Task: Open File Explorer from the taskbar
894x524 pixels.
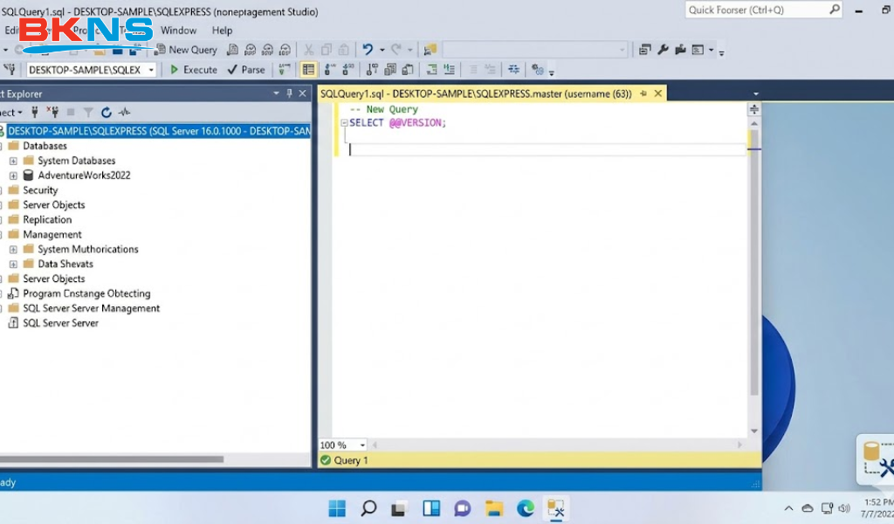Action: 494,508
